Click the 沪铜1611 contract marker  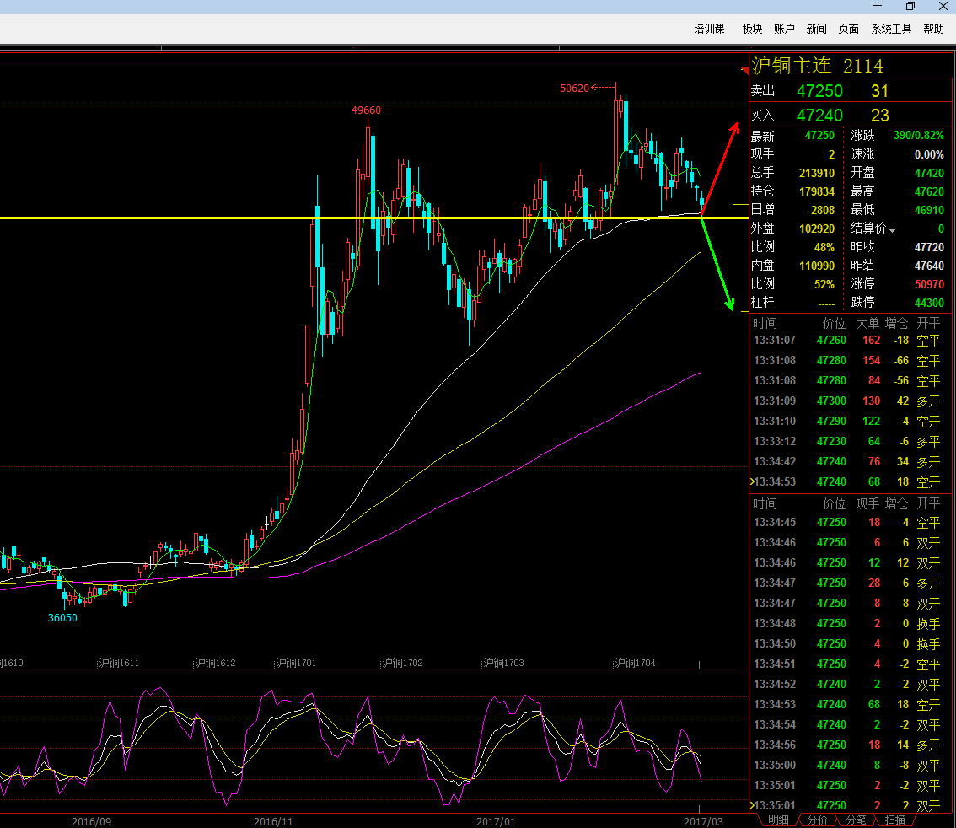tap(119, 663)
